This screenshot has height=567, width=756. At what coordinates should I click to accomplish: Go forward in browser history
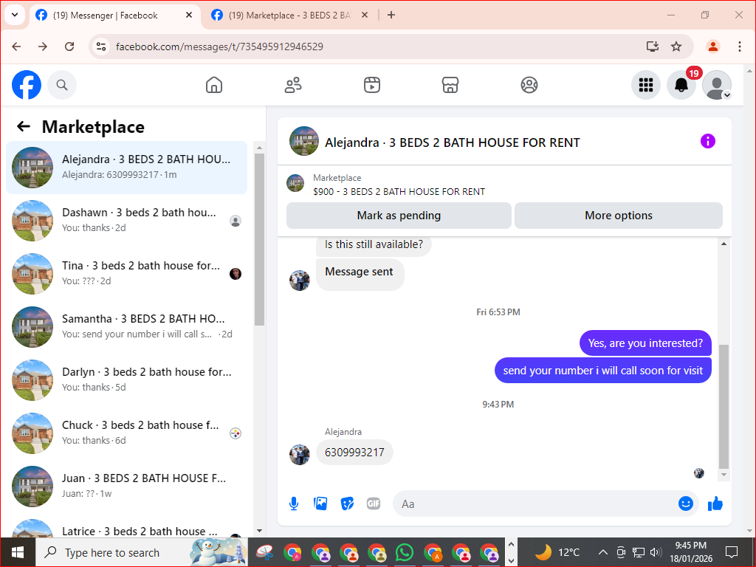[43, 47]
